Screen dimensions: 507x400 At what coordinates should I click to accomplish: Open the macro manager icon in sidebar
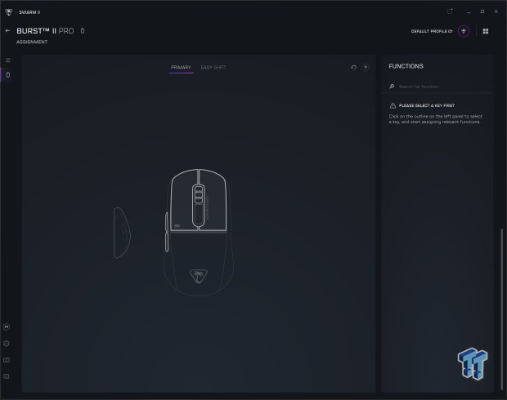7,327
